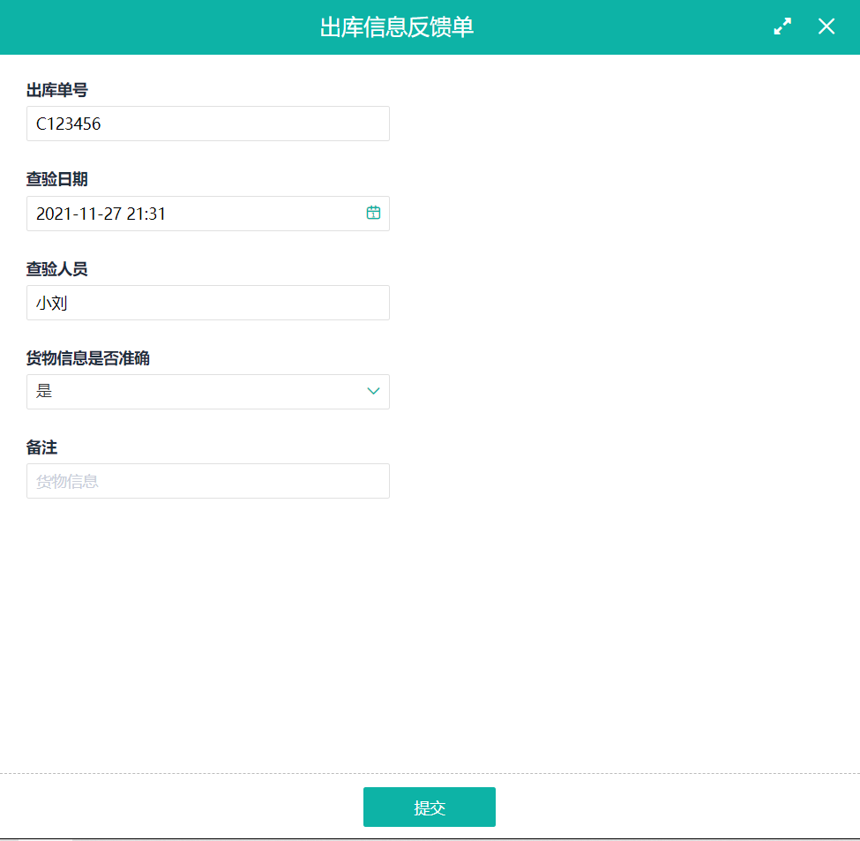Screen dimensions: 860x841
Task: Click the dialog title 出库信息反馈单
Action: click(396, 27)
